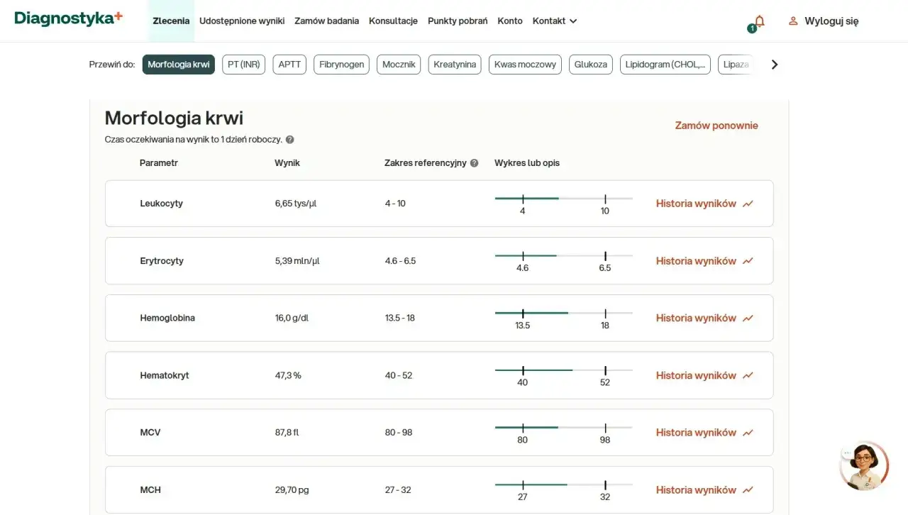Click trend chart icon in MCV row
908x515 pixels.
pyautogui.click(x=748, y=433)
